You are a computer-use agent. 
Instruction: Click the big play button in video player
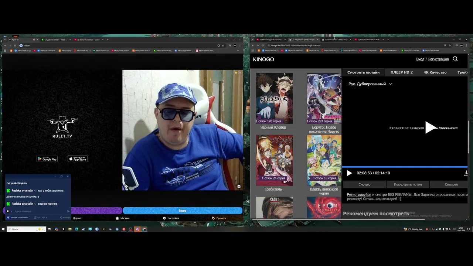click(431, 127)
